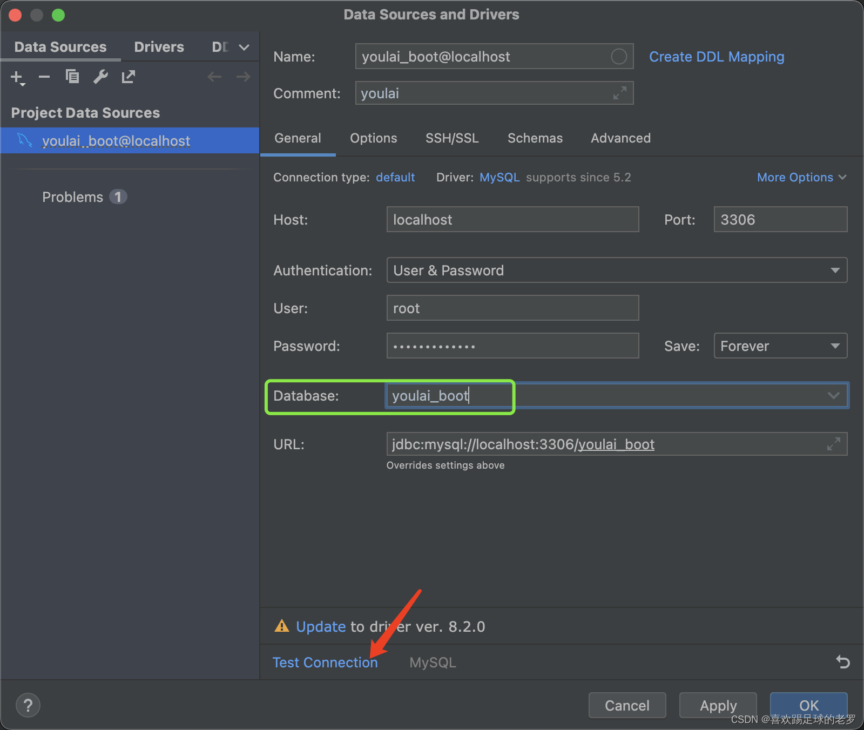Click the Apply button
Viewport: 864px width, 730px height.
coord(718,705)
